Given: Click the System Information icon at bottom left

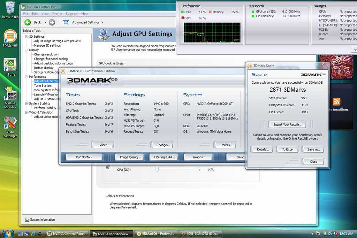Looking at the screenshot, I should [27, 219].
